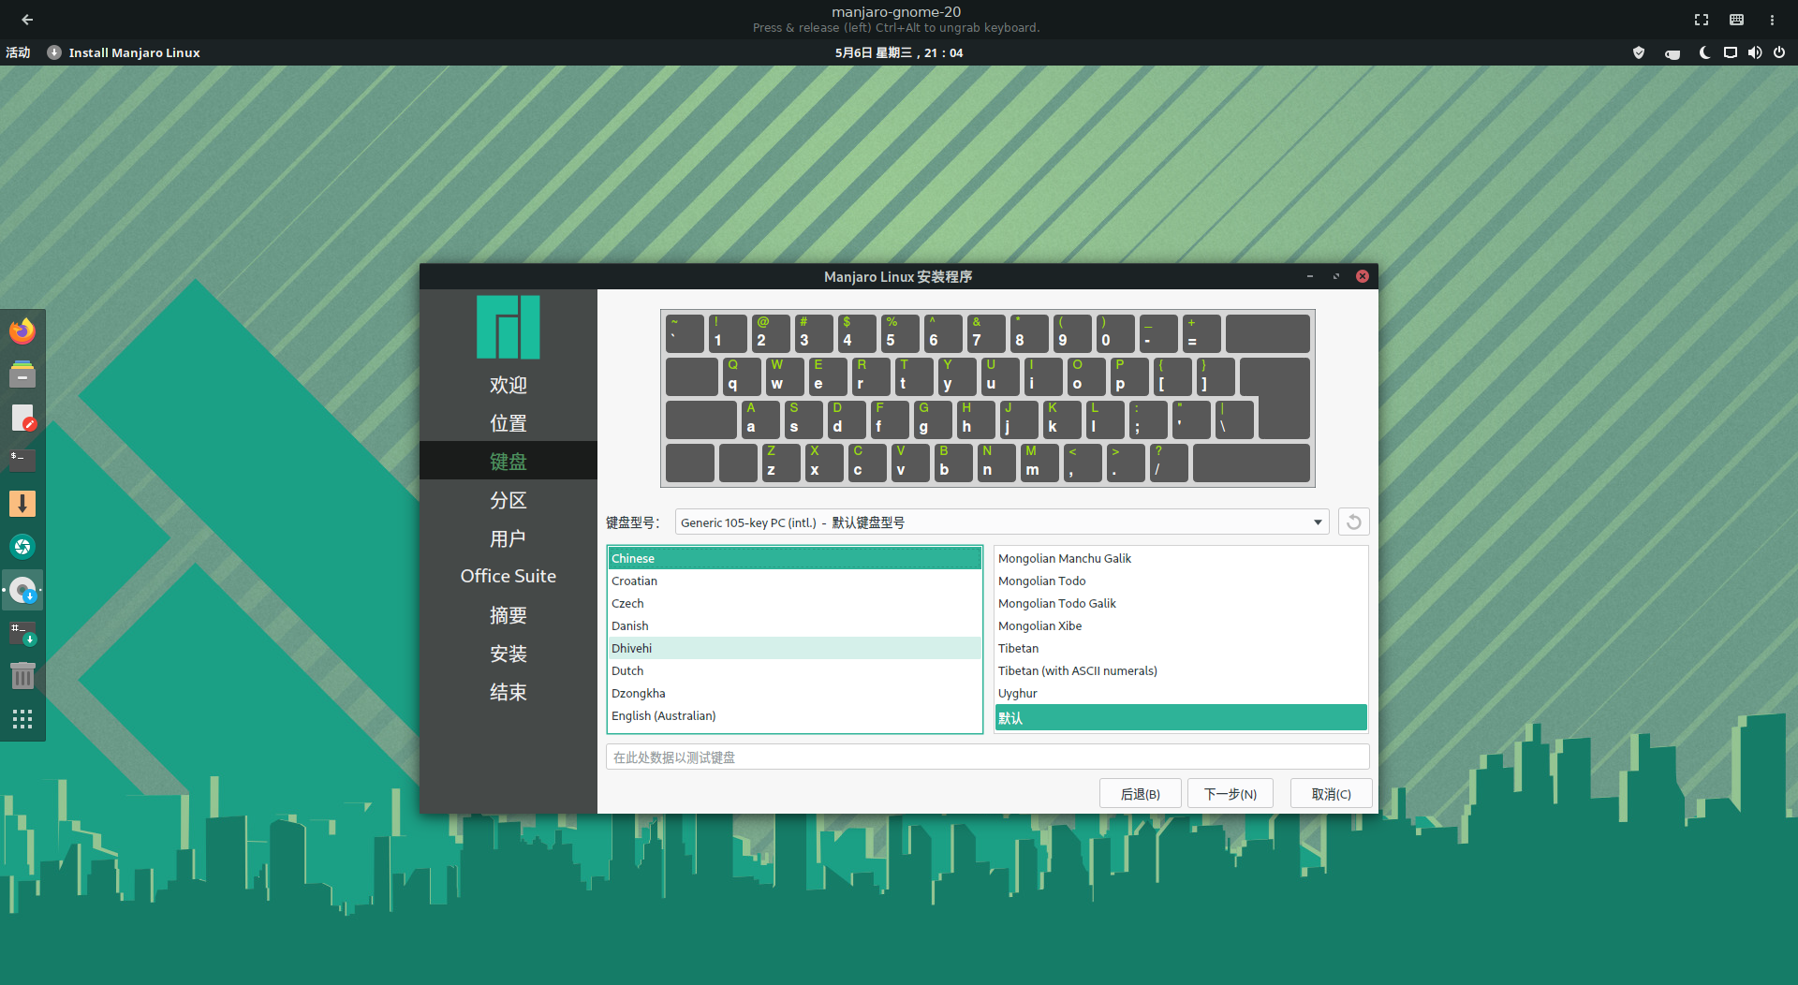Open the trash from the dock
Viewport: 1798px width, 985px height.
22,675
